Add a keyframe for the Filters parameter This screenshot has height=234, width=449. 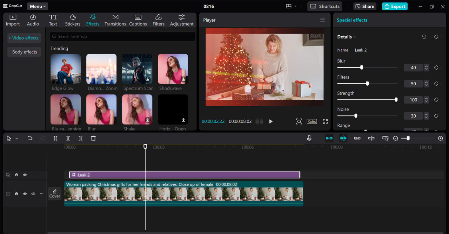point(436,84)
